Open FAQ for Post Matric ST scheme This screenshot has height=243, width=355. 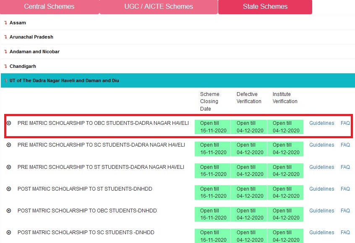pyautogui.click(x=345, y=189)
